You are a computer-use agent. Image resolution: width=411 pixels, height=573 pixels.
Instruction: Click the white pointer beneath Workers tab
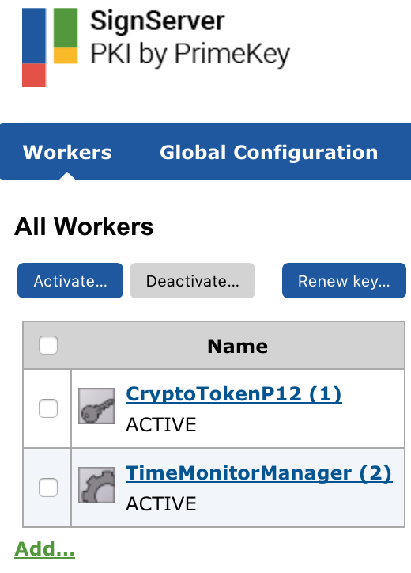pos(67,176)
